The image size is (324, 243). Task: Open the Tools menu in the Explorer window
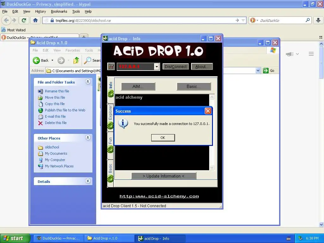(x=89, y=50)
